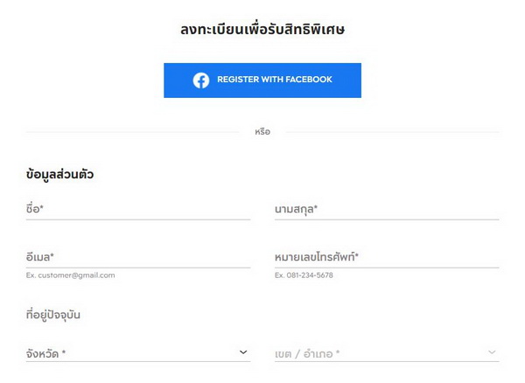Open the เขต / อำเภอ district dropdown
Viewport: 525px width, 383px height.
click(x=376, y=353)
